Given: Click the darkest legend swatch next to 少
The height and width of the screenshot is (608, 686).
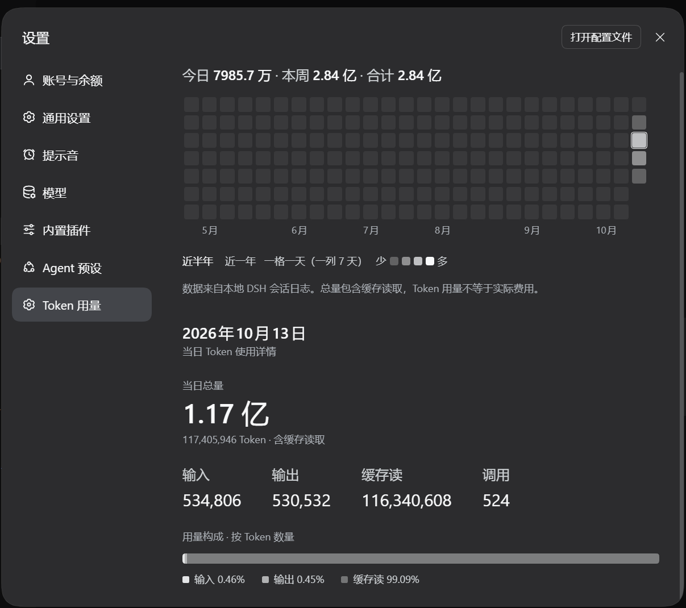Looking at the screenshot, I should coord(394,261).
